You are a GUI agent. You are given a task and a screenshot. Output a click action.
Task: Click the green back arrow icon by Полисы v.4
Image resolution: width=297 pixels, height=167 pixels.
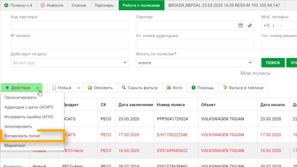pos(6,5)
